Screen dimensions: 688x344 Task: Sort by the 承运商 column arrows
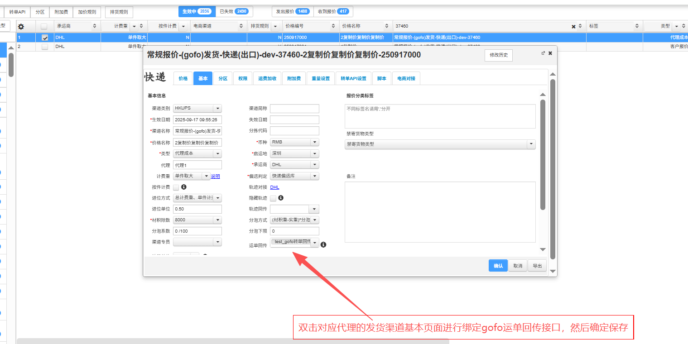(95, 26)
